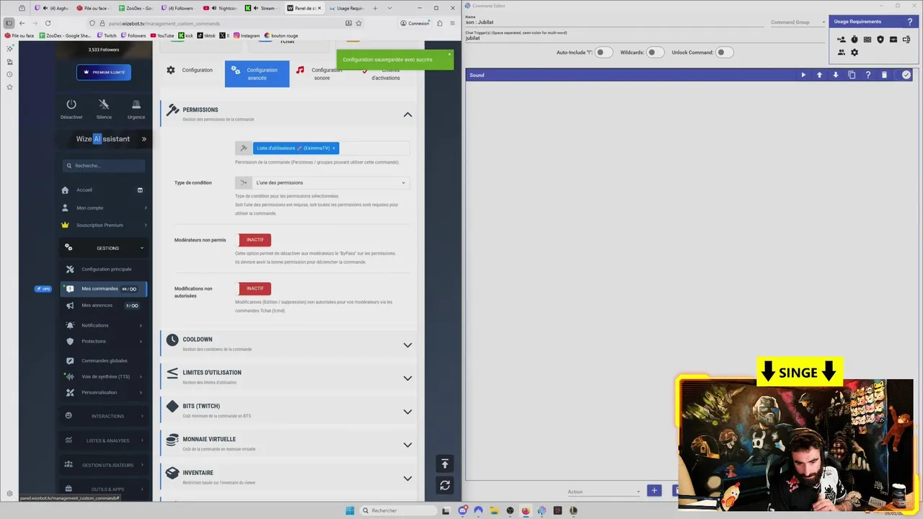Click the PREMIUM ILLIMITÉ badge
Image resolution: width=923 pixels, height=519 pixels.
point(104,72)
